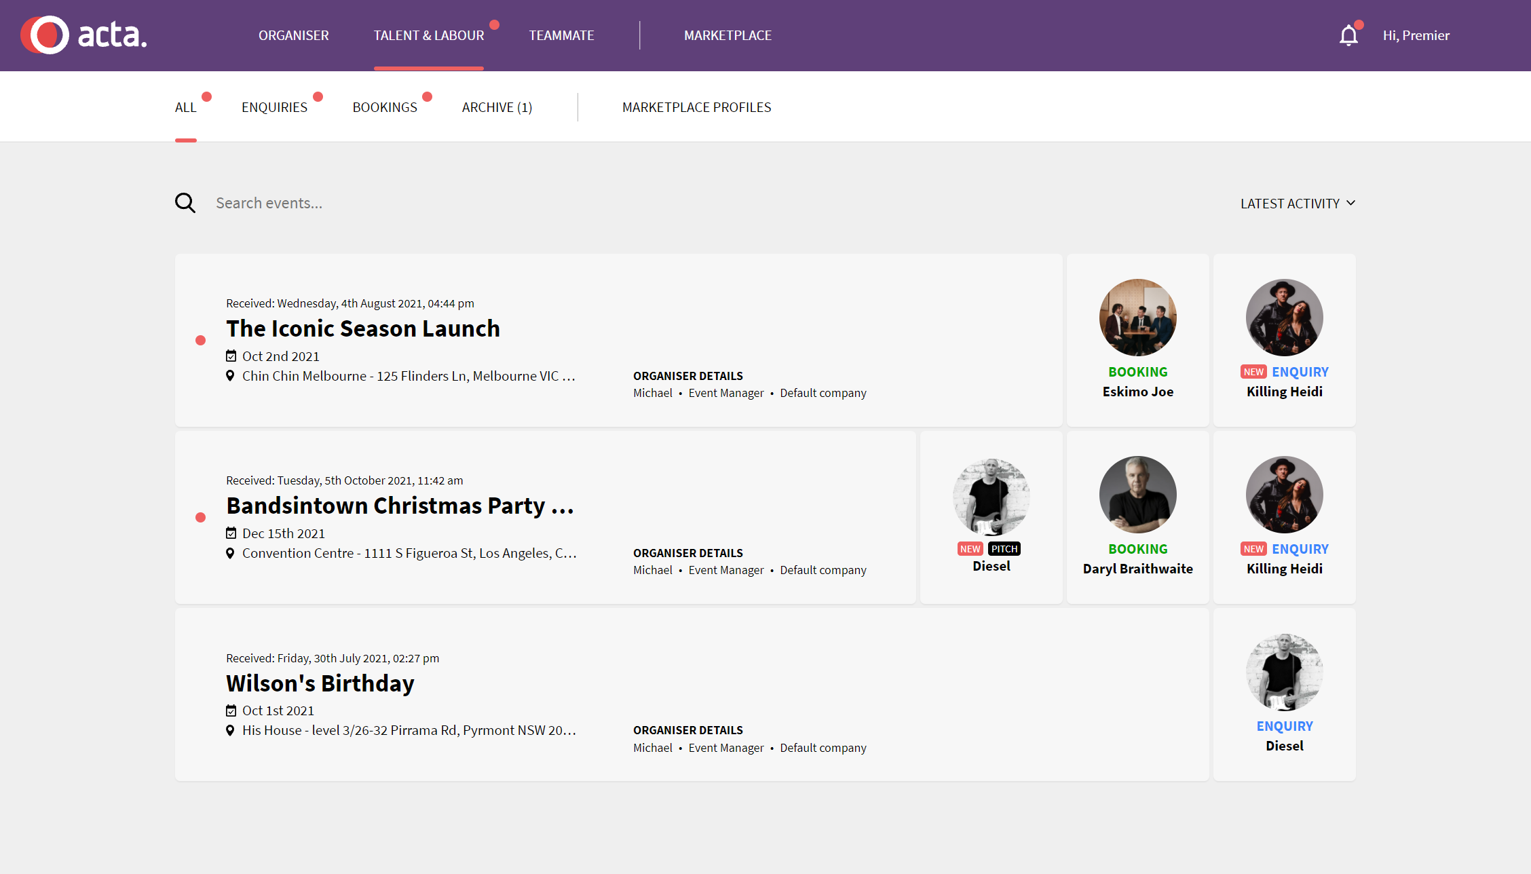Open the TEAMMATE section
The height and width of the screenshot is (874, 1531).
pos(562,35)
